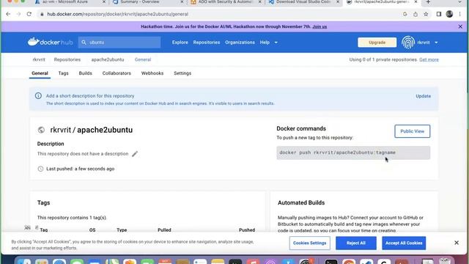
Task: Click the fingerprint user avatar
Action: coord(408,43)
